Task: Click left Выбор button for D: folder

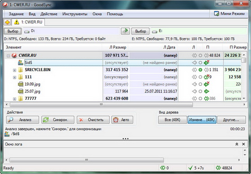Action: [x=13, y=31]
